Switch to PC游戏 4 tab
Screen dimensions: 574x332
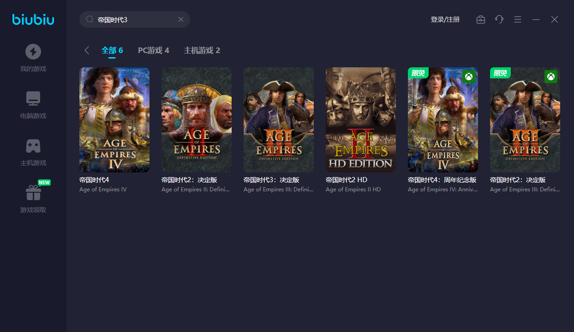point(154,50)
